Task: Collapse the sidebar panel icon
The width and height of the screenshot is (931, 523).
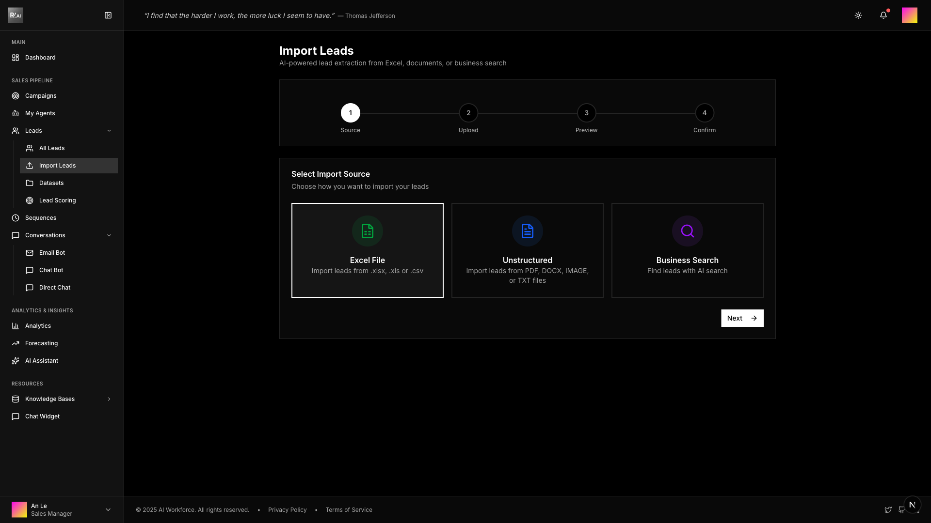Action: pyautogui.click(x=108, y=15)
